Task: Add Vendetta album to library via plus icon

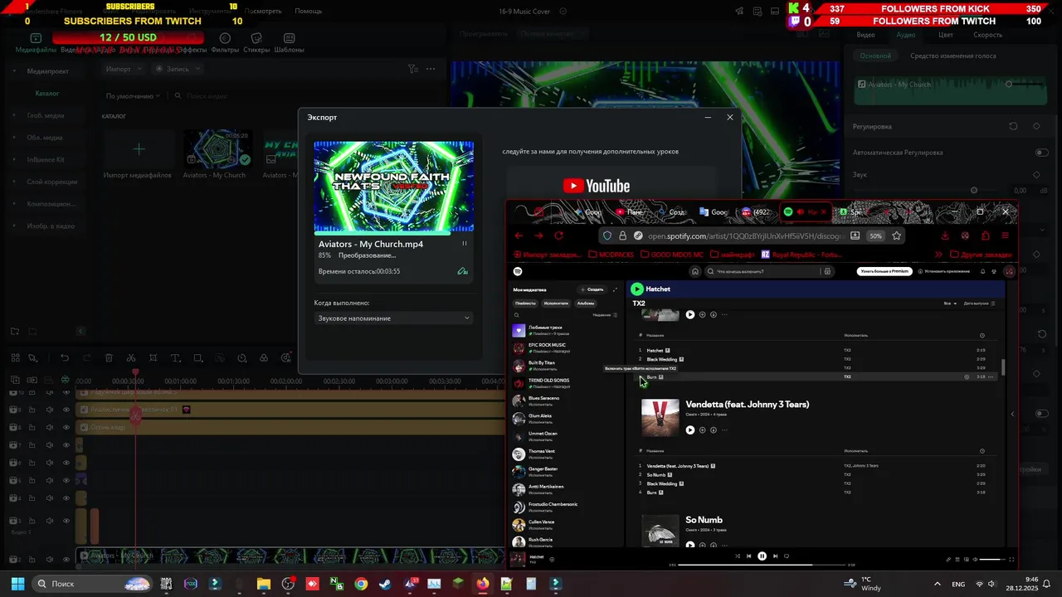Action: pyautogui.click(x=702, y=430)
